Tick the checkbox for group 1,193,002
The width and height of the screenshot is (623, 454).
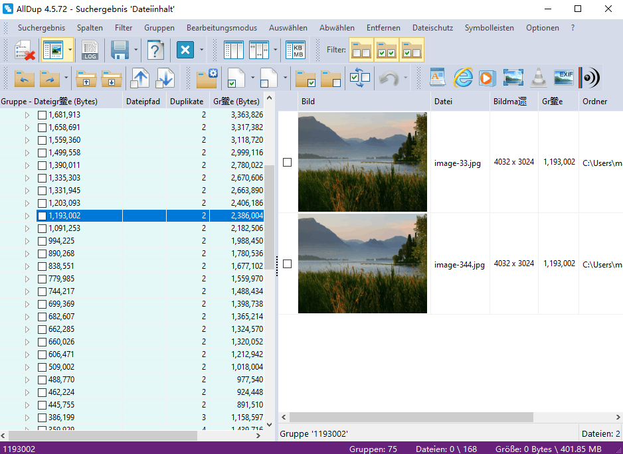(42, 216)
